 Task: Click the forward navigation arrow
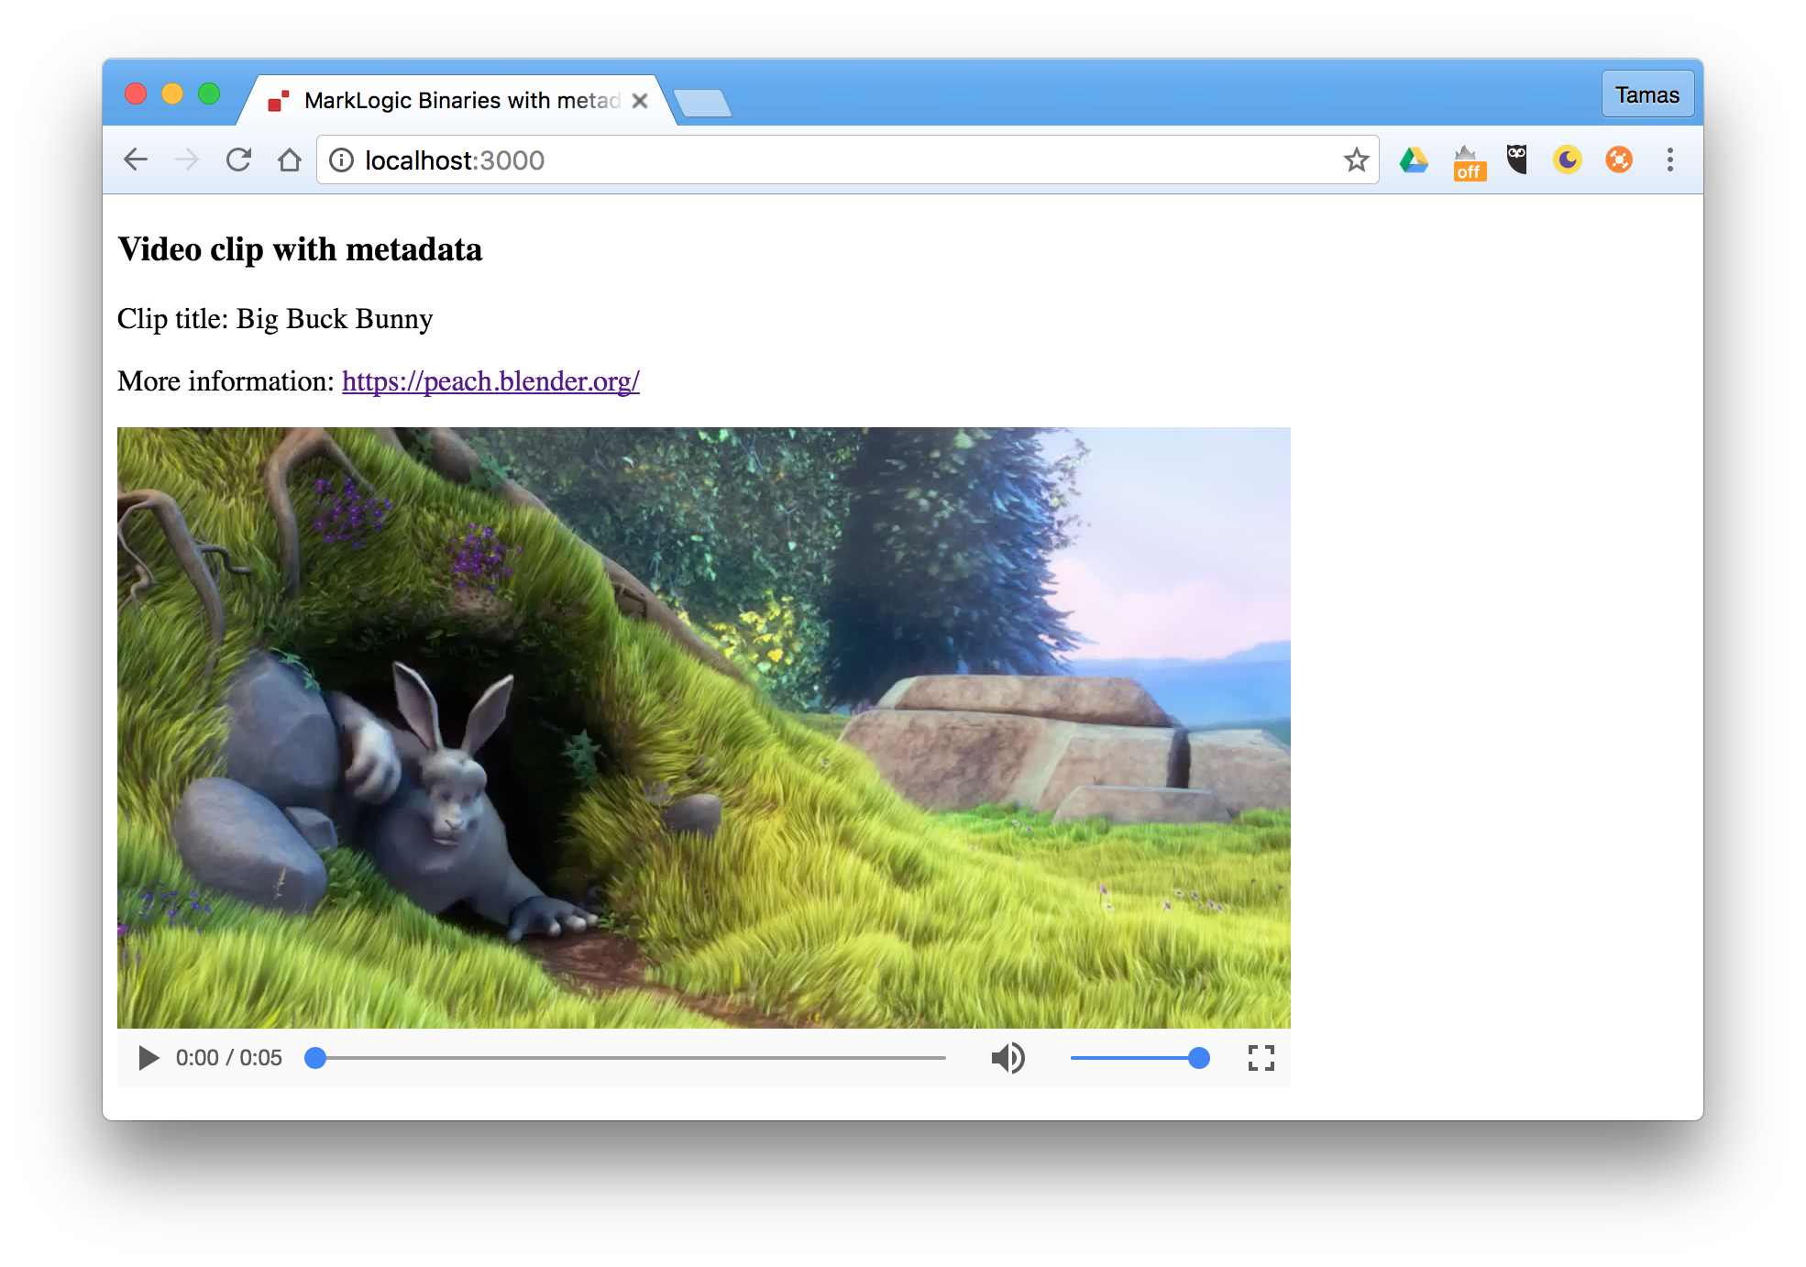[x=187, y=160]
